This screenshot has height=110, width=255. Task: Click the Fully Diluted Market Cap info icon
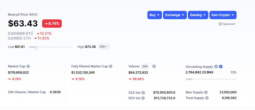[110, 66]
